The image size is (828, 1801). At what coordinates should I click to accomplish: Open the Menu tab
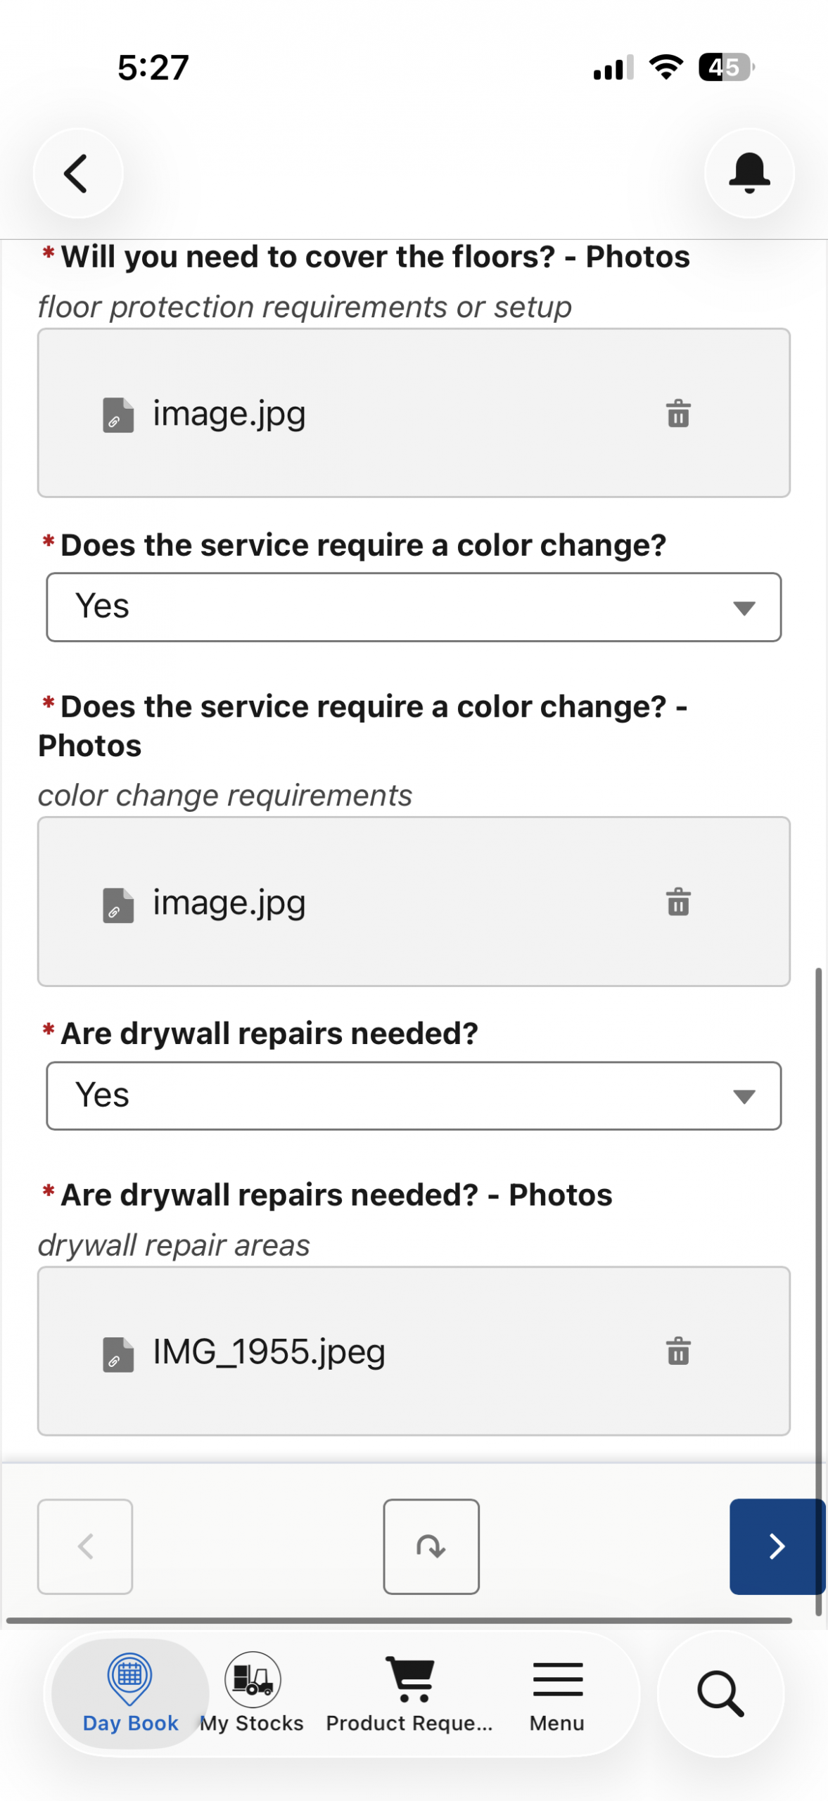click(x=557, y=1694)
